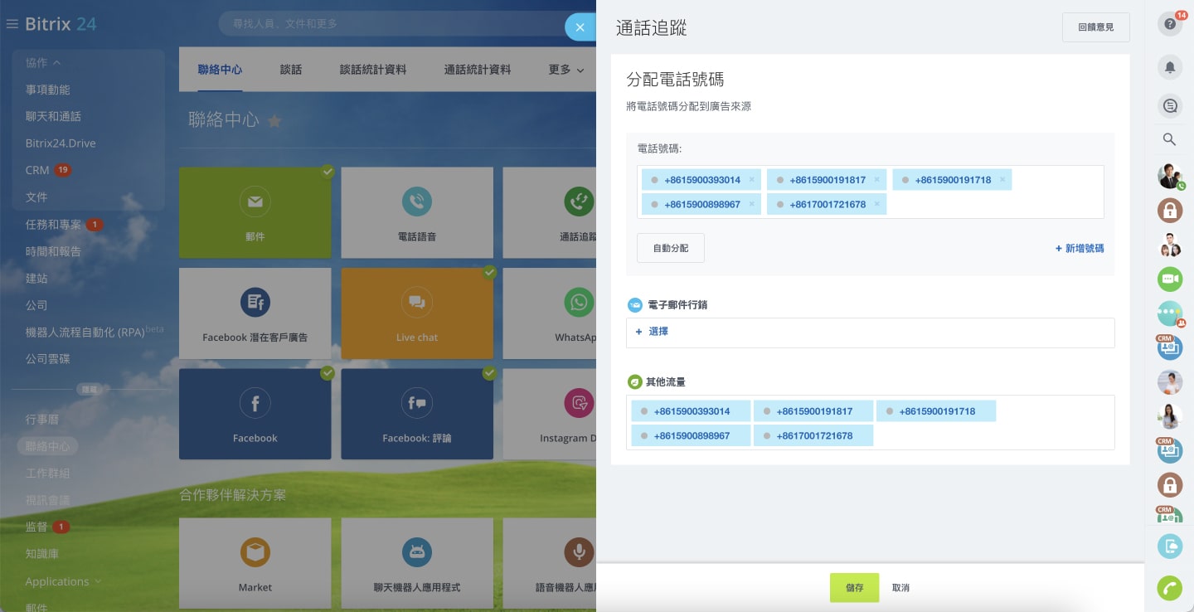Click the + 新增號碼 link
The width and height of the screenshot is (1194, 612).
tap(1080, 248)
